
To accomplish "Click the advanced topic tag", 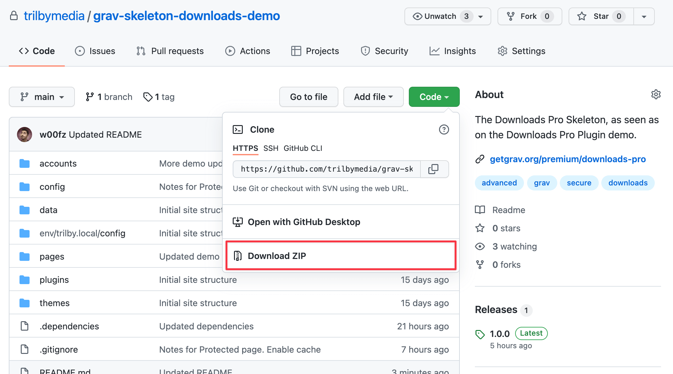I will click(499, 183).
